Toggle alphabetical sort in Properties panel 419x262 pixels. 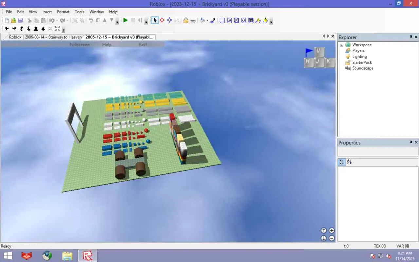tap(349, 162)
